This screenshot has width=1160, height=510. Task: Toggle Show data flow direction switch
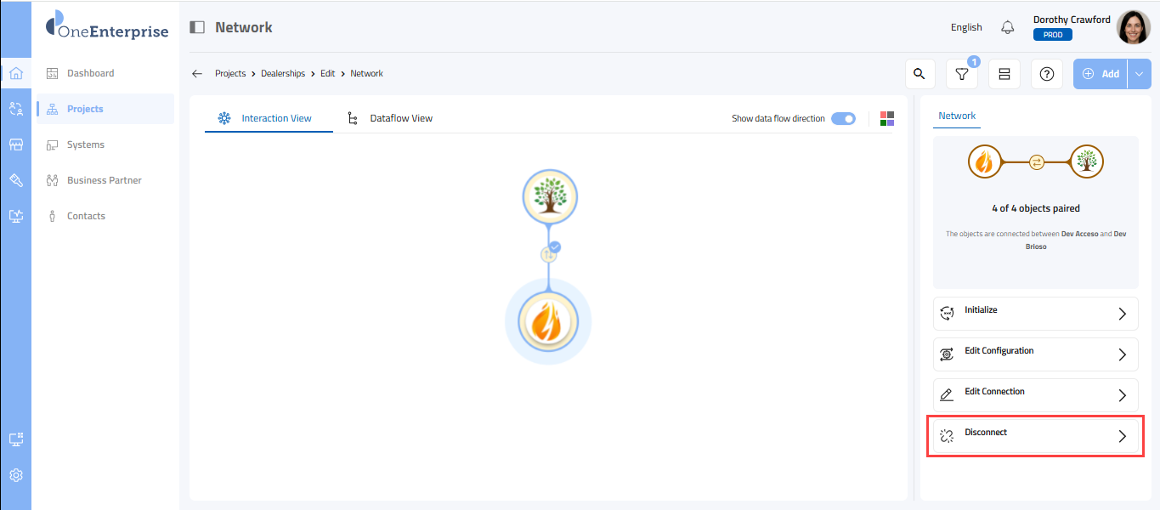(x=843, y=119)
